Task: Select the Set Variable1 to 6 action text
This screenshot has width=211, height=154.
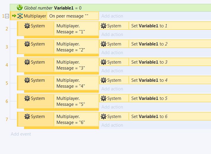Action: [x=149, y=117]
